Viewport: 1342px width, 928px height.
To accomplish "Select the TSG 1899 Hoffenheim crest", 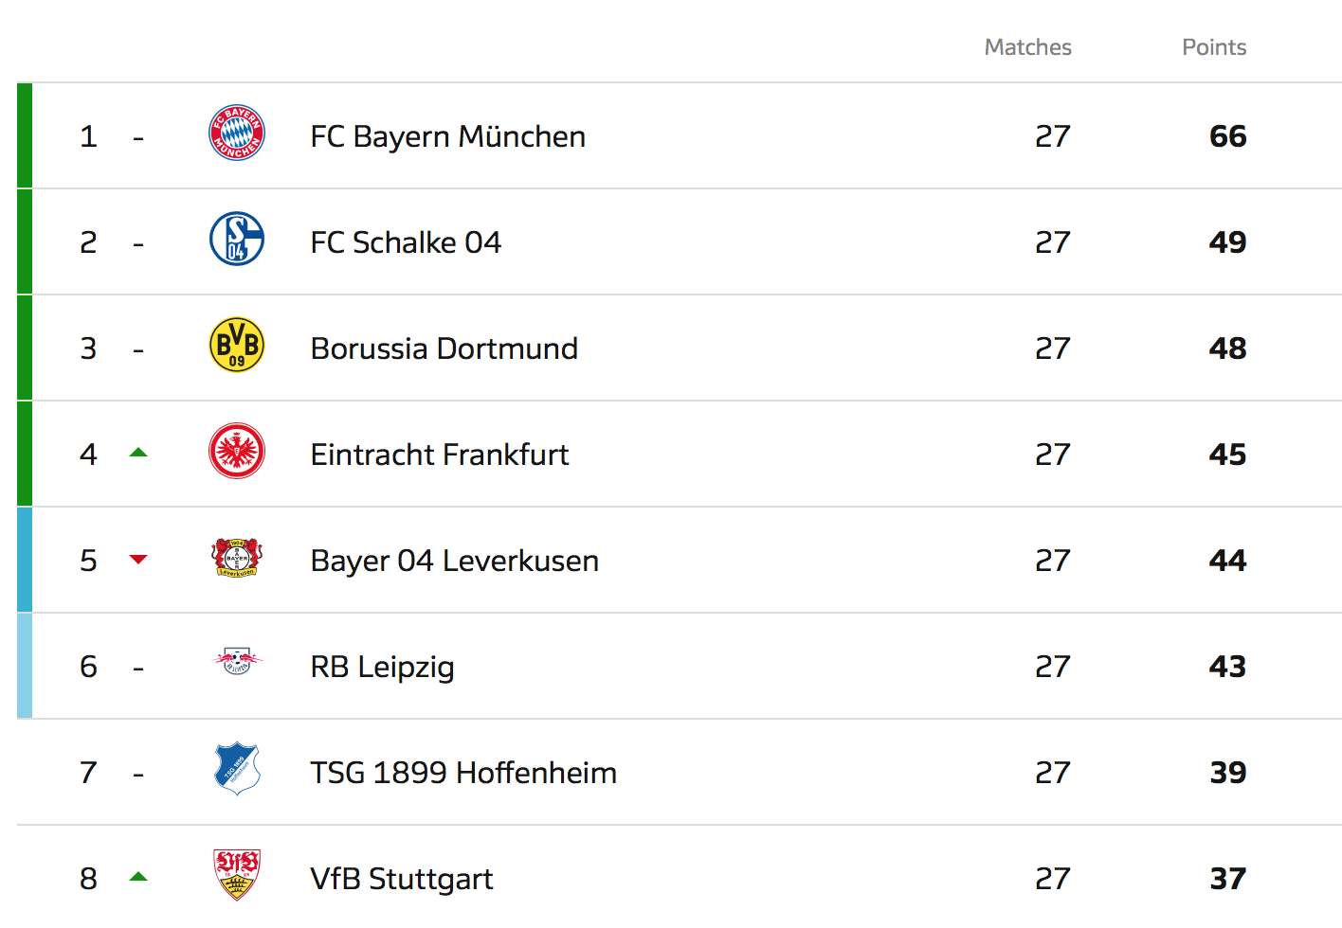I will (237, 768).
